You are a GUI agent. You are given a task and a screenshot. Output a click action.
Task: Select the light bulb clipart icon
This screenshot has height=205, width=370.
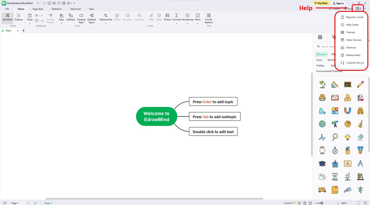348,137
